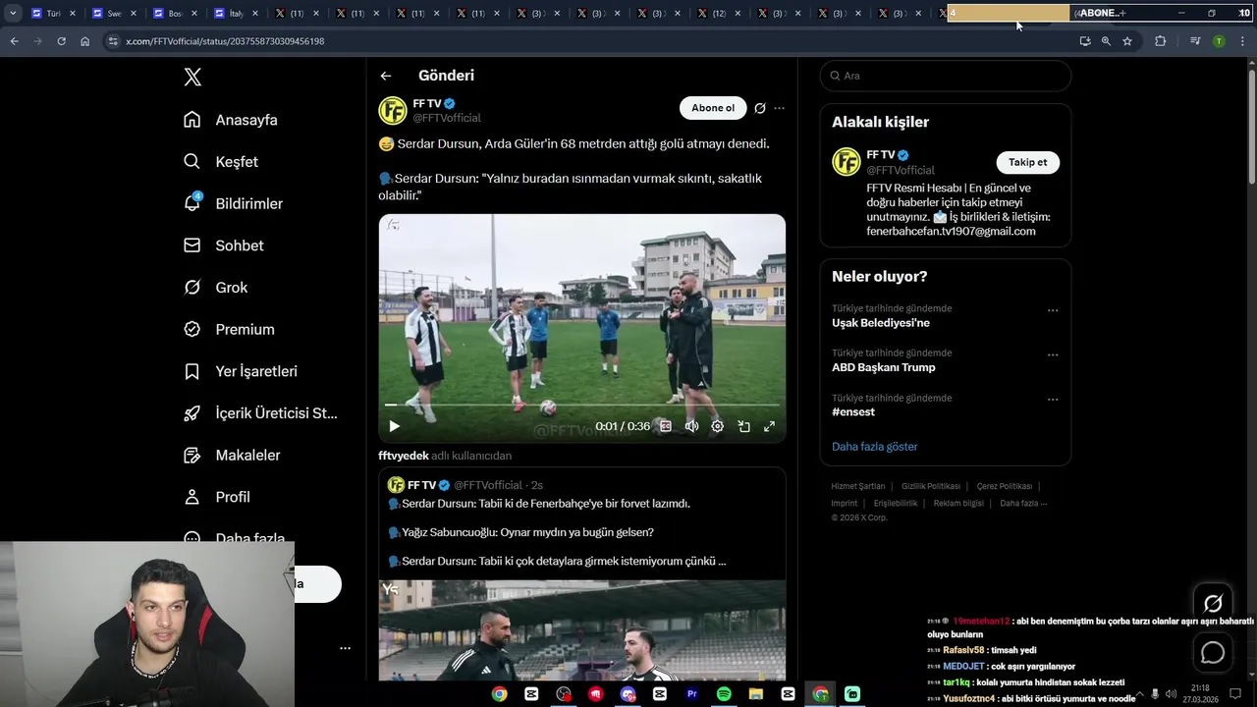This screenshot has height=707, width=1257.
Task: Open the floating Grok button
Action: pos(1213,604)
